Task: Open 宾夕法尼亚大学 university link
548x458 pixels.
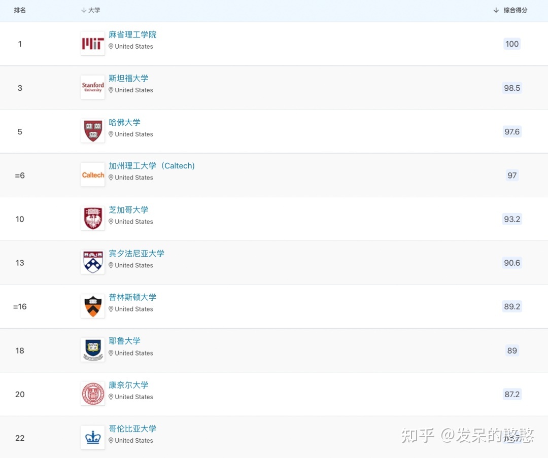Action: coord(136,253)
